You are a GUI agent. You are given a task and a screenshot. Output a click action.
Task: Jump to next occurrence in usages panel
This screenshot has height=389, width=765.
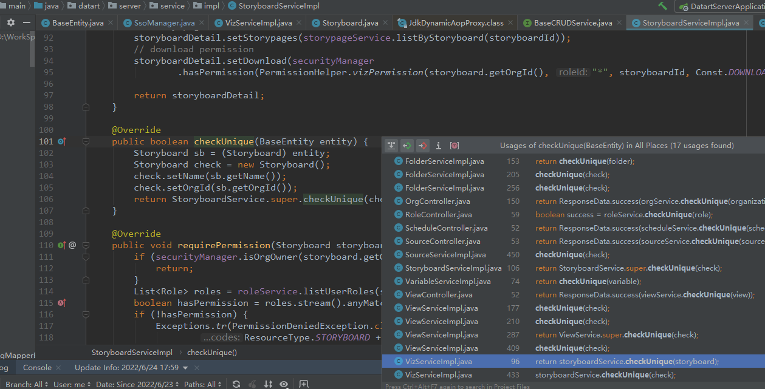(x=422, y=145)
